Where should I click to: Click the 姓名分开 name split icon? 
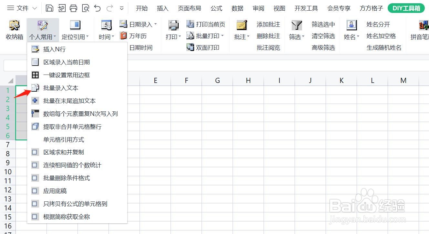(x=381, y=24)
